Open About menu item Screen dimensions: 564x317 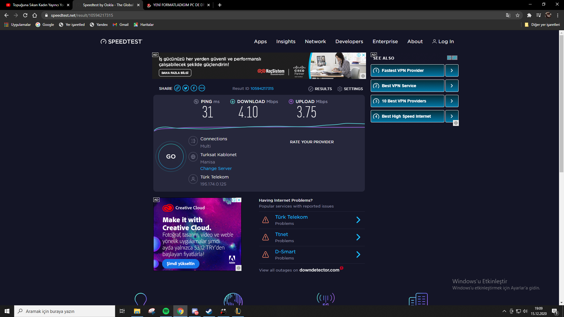point(415,42)
